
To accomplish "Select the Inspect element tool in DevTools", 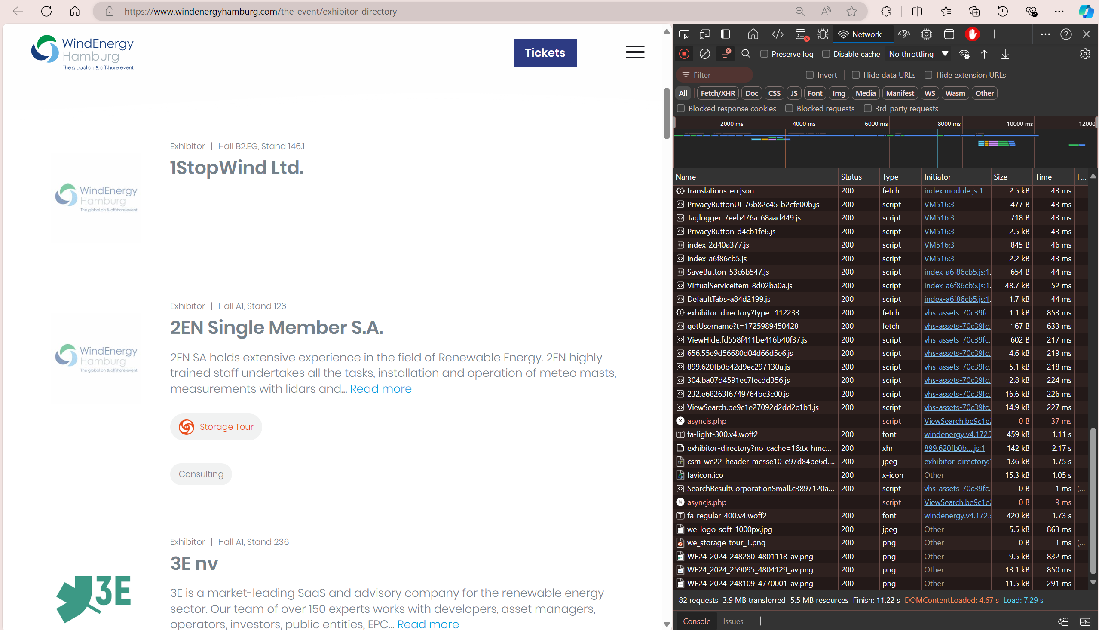I will click(x=684, y=34).
